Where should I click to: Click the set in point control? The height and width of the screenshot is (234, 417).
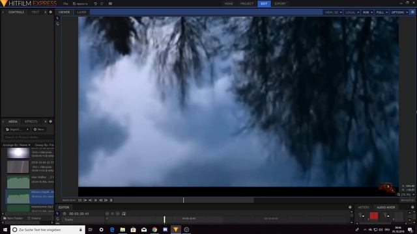[85, 200]
